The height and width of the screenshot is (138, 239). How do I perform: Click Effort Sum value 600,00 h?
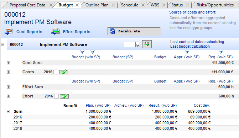[226, 87]
